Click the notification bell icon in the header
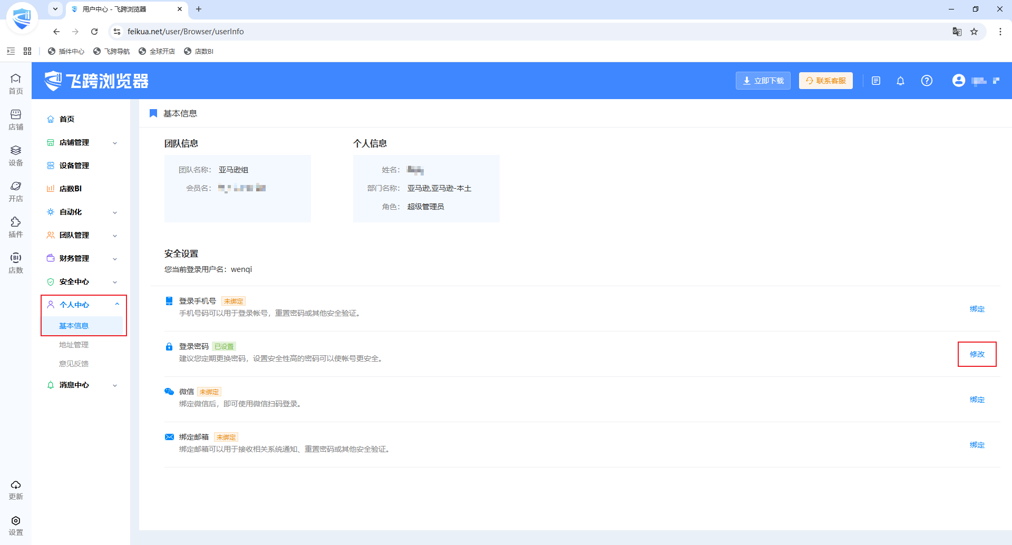The width and height of the screenshot is (1012, 545). 900,81
